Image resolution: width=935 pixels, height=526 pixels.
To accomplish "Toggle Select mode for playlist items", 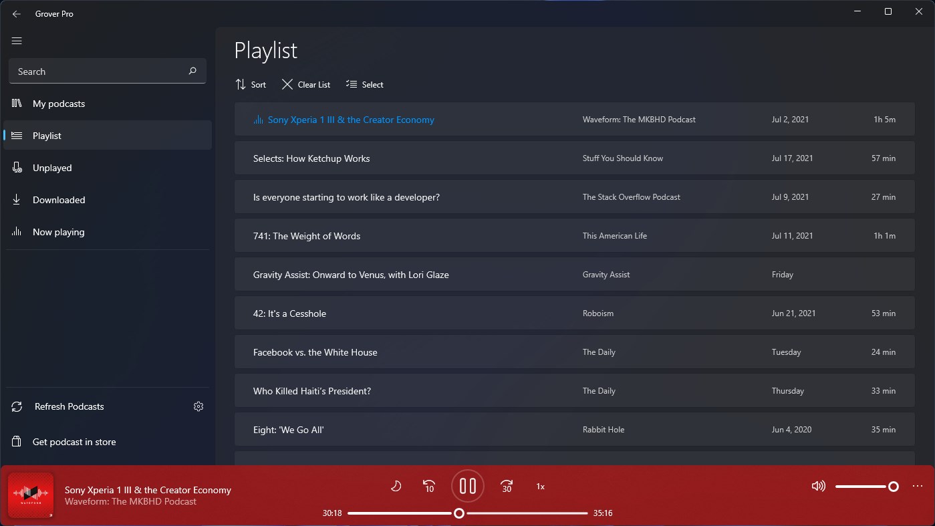I will [x=365, y=84].
